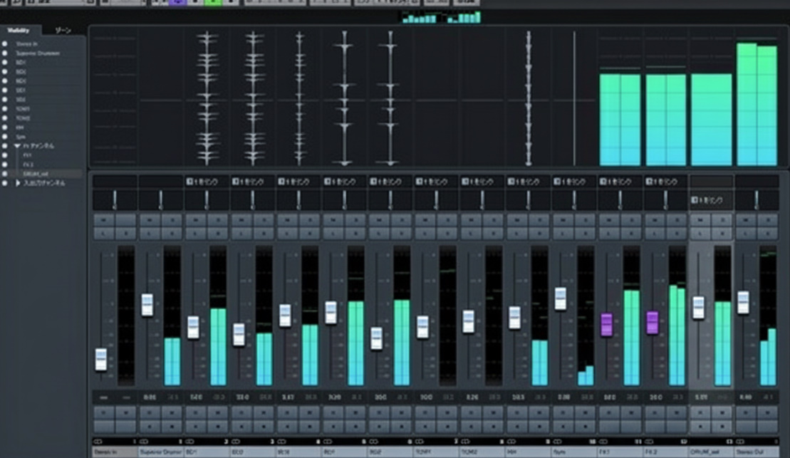Mute the Stereo In channel
Screen dimensions: 790x458
click(x=104, y=221)
